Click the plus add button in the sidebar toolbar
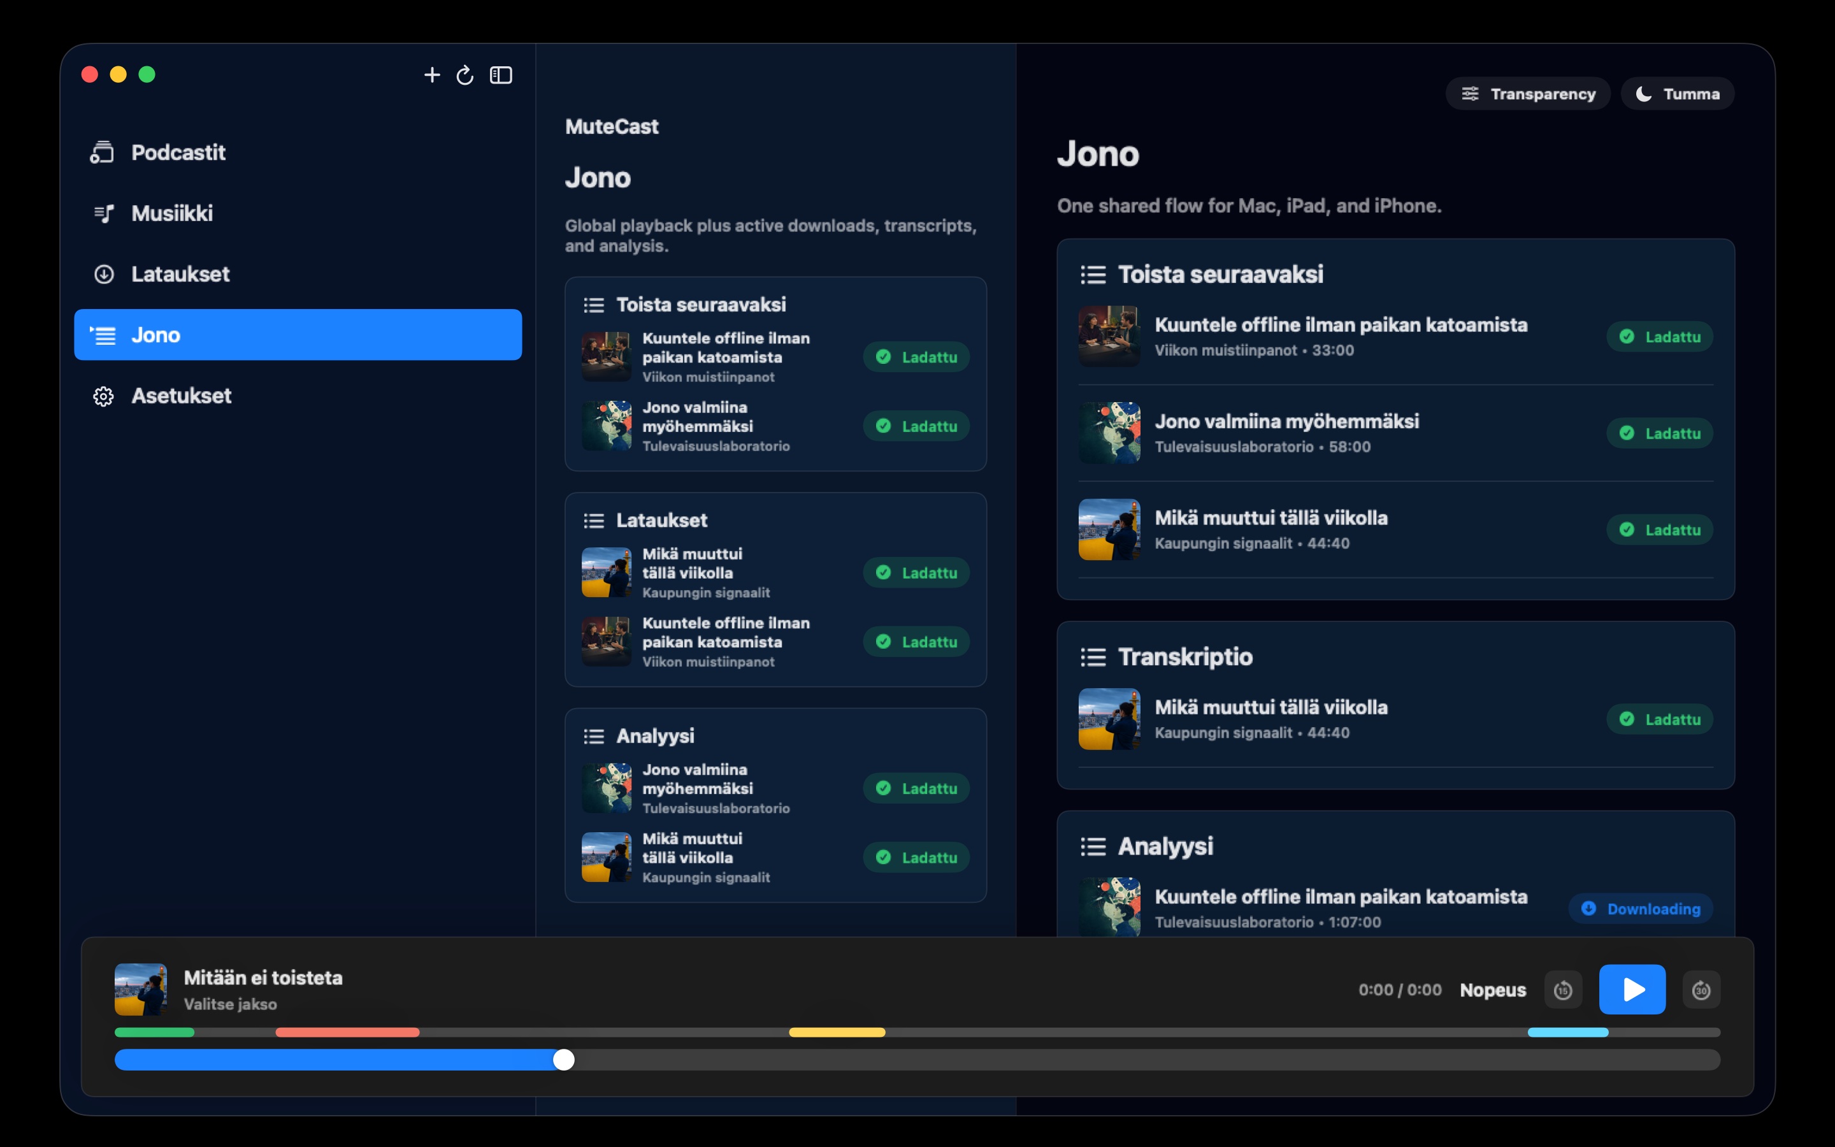 [432, 75]
